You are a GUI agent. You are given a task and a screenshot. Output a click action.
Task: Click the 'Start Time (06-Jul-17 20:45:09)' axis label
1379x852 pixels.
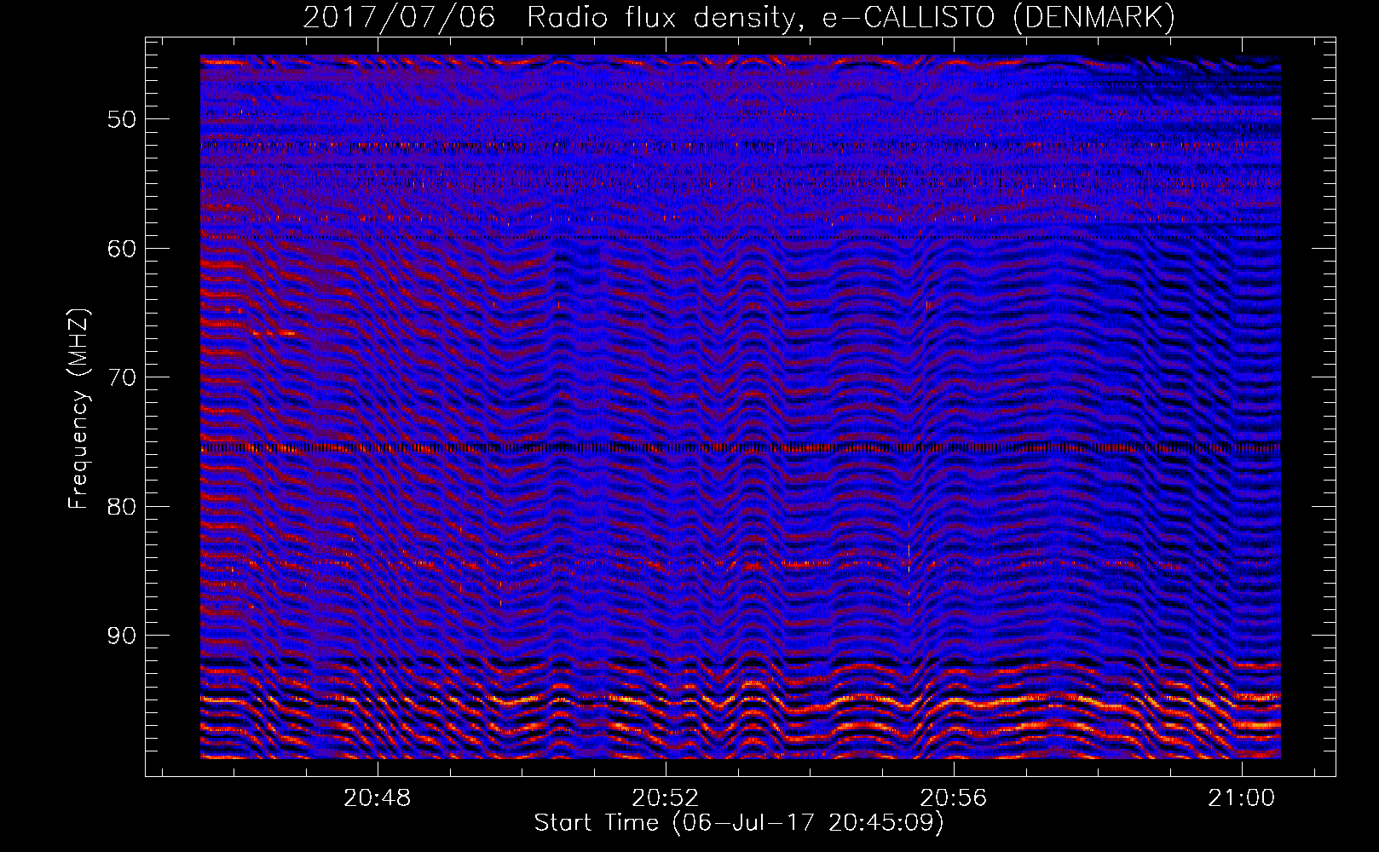point(739,823)
